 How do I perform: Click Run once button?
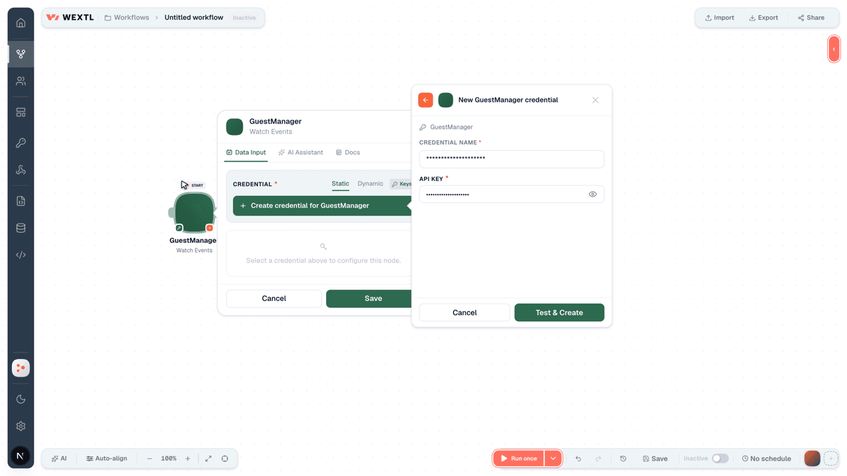pyautogui.click(x=519, y=458)
